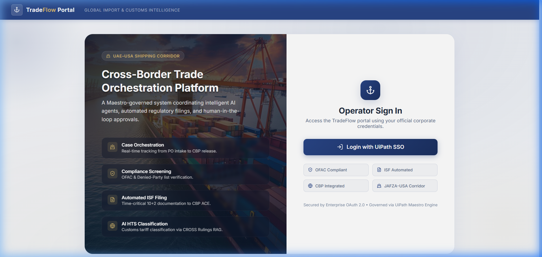The height and width of the screenshot is (257, 542).
Task: Click the Automated ISF Filing heading
Action: [x=144, y=198]
